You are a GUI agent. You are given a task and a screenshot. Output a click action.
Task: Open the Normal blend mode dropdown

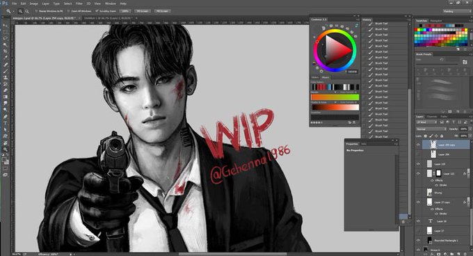(x=431, y=129)
